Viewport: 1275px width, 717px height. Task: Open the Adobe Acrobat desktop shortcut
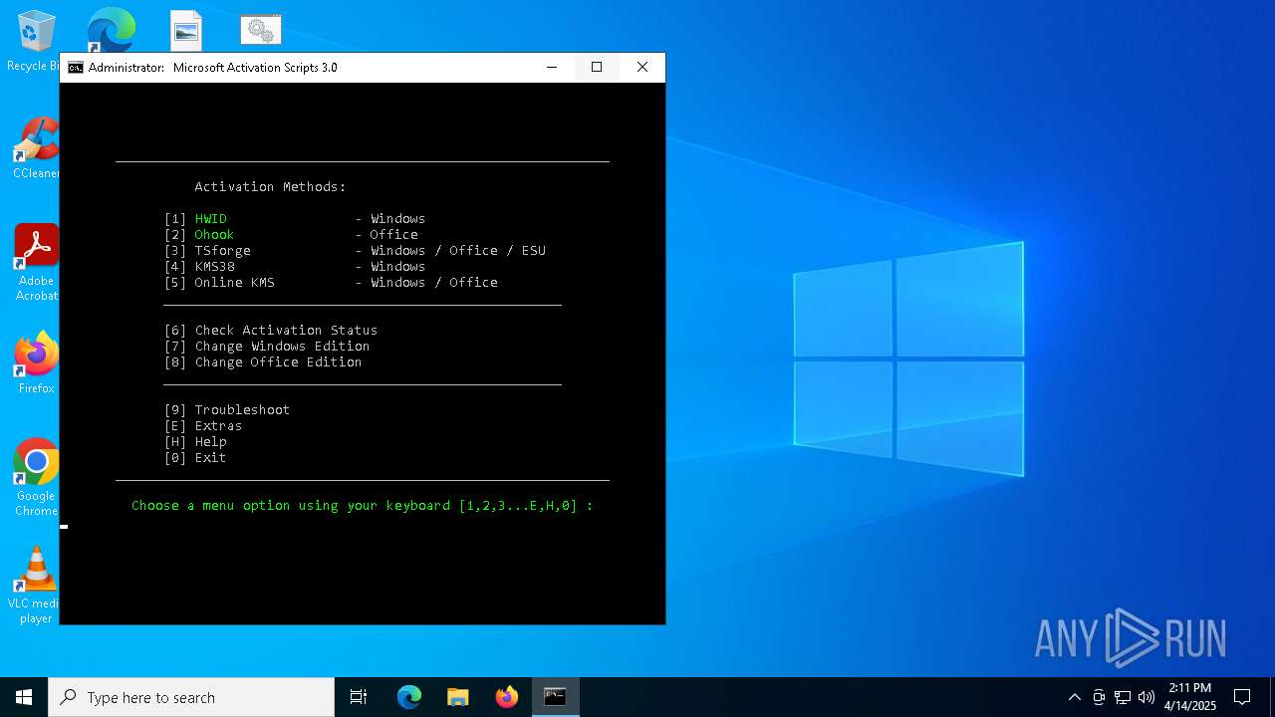(36, 262)
